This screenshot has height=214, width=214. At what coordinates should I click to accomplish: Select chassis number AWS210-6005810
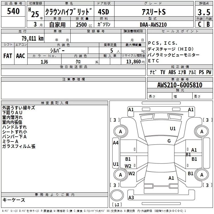pos(180,85)
